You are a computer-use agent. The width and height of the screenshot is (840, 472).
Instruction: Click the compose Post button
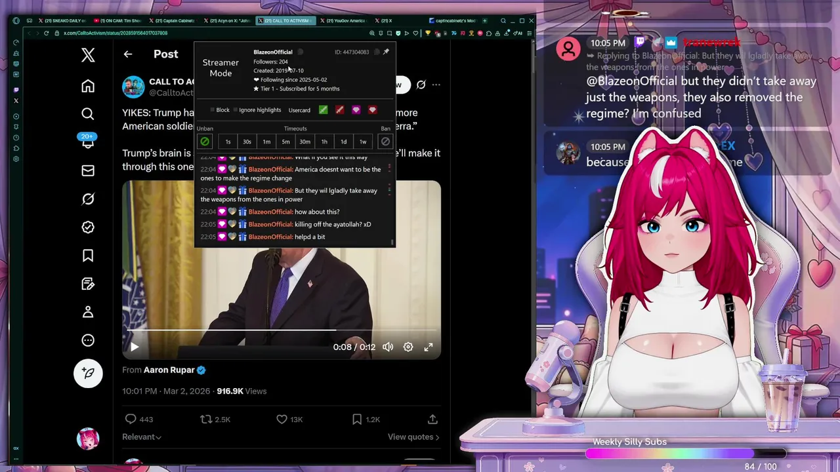pos(88,373)
